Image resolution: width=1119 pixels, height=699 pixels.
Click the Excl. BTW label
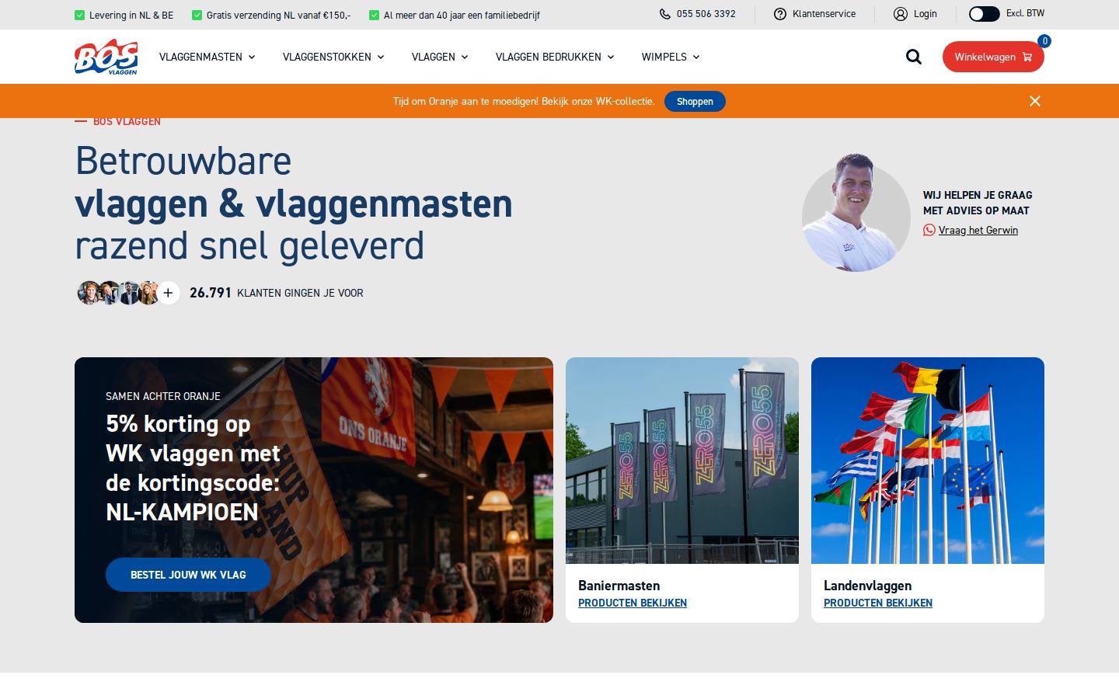click(x=1025, y=13)
